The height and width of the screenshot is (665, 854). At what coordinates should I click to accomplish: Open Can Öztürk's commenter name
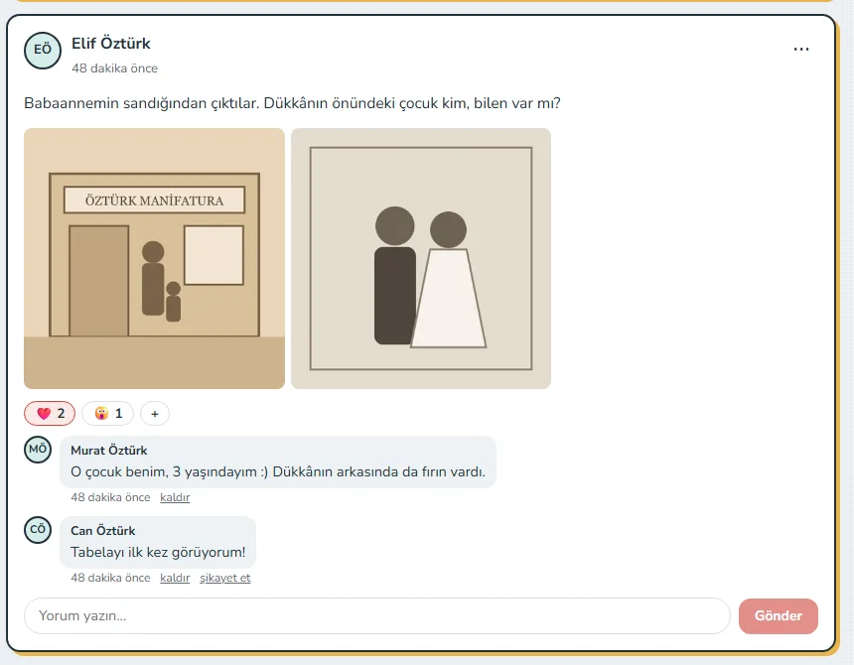pos(103,531)
